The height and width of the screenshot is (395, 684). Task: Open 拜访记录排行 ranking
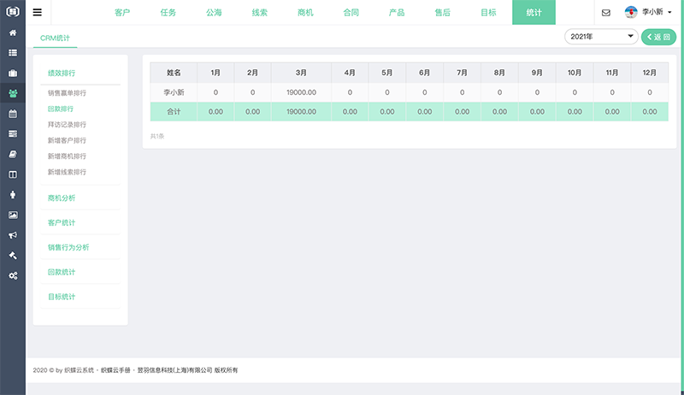[x=67, y=125]
